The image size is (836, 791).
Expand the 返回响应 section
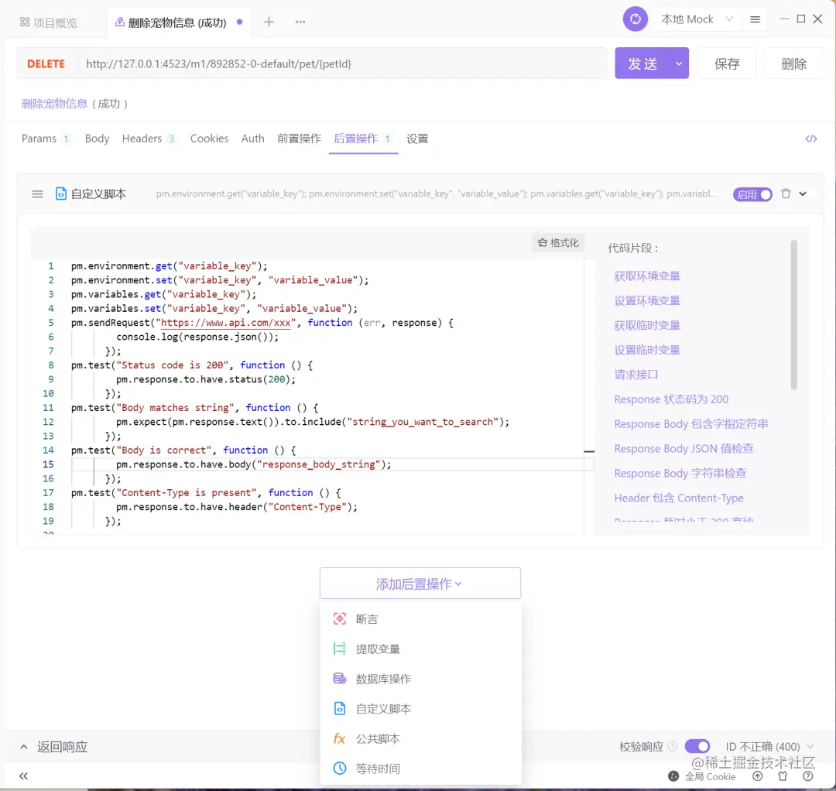click(x=54, y=746)
